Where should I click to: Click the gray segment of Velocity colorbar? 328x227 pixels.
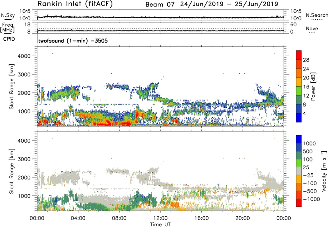coord(299,171)
